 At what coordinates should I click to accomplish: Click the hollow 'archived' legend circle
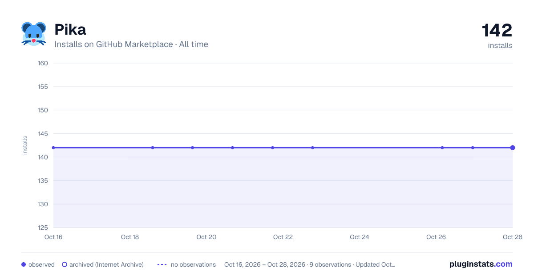pyautogui.click(x=65, y=264)
